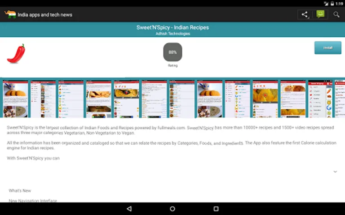Tap the 'India apps and tech news' title

tap(45, 15)
